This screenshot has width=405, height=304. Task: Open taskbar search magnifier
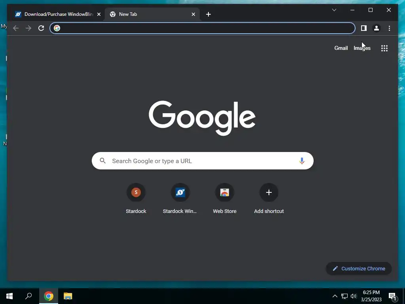coord(28,296)
